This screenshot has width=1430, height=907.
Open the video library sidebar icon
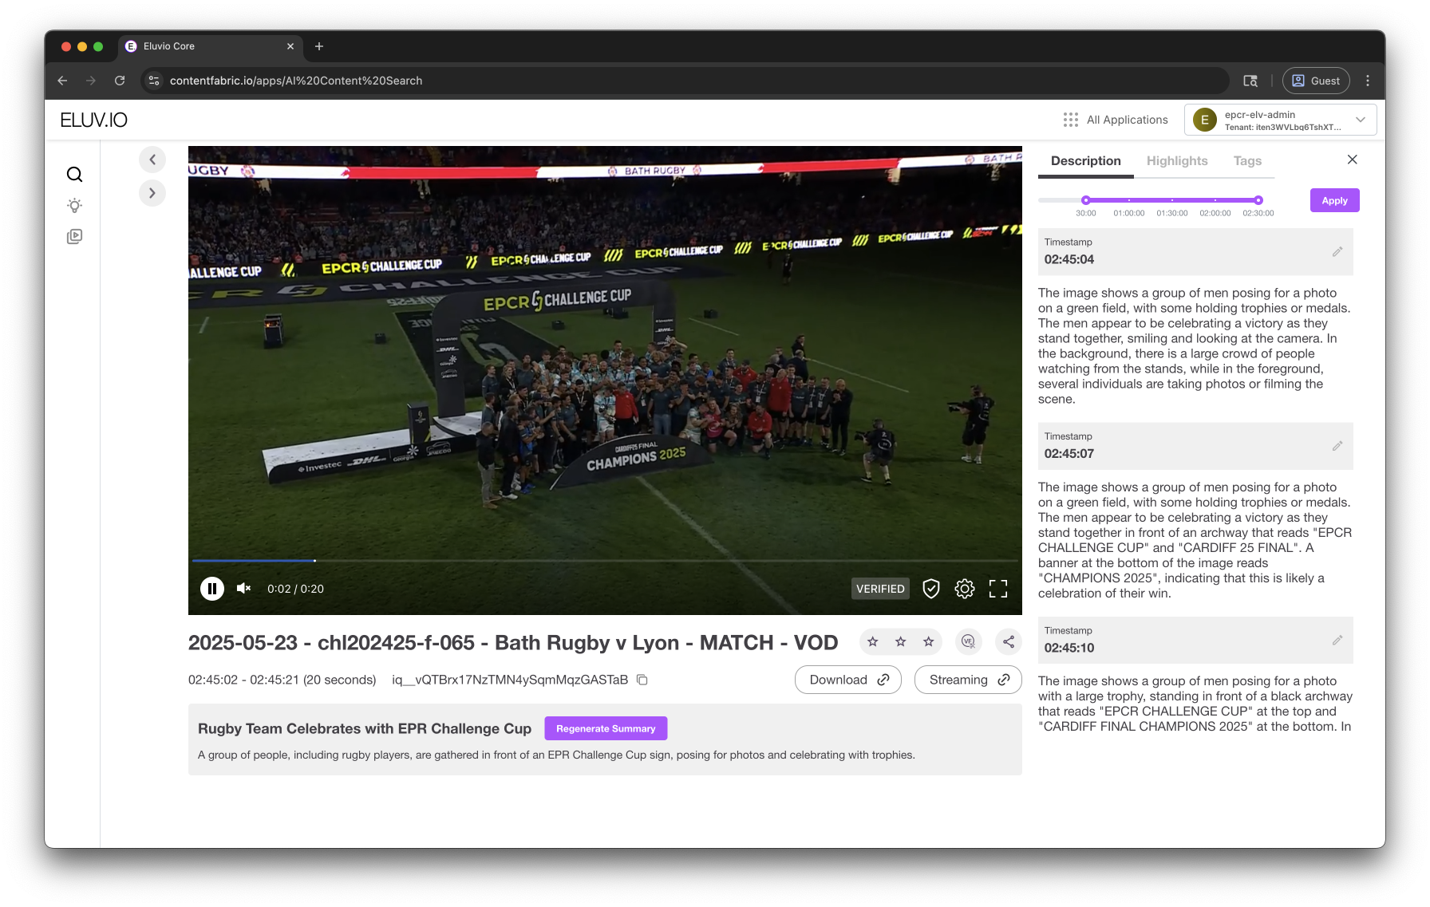pyautogui.click(x=74, y=237)
